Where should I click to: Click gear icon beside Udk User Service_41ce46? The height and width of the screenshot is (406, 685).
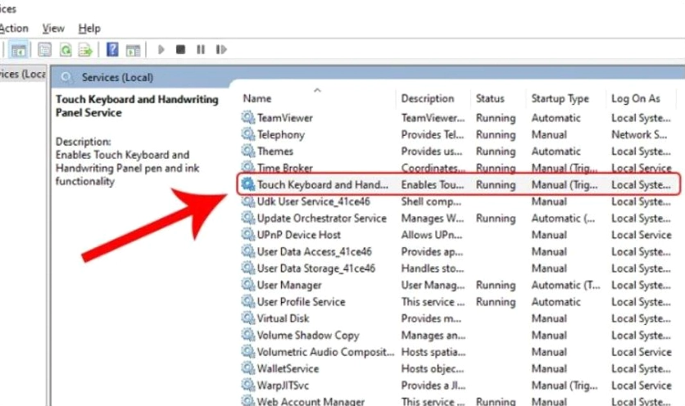(248, 201)
